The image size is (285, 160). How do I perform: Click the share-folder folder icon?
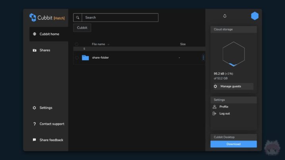pyautogui.click(x=85, y=57)
